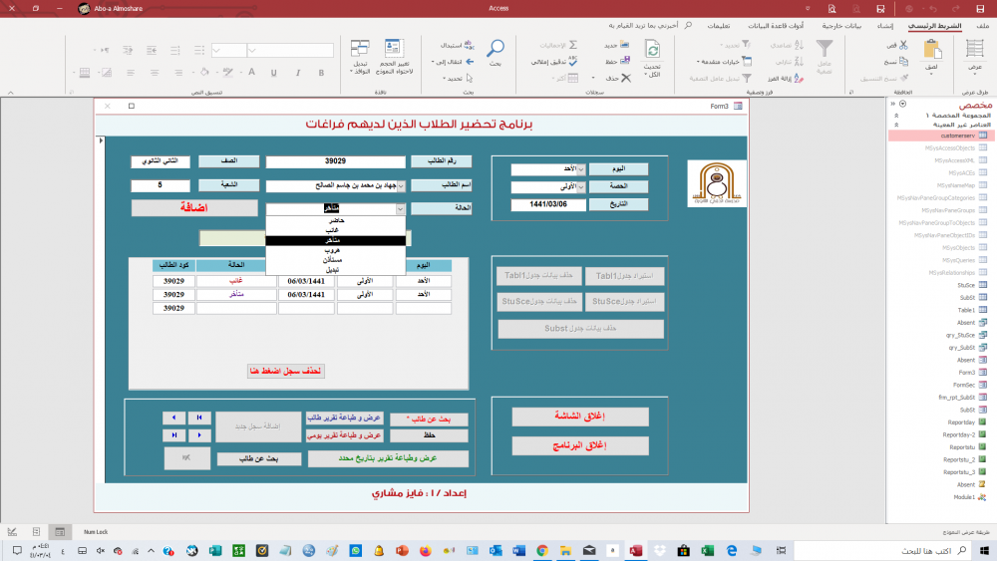This screenshot has height=561, width=997.
Task: Open the Help (تعليمات) ribbon tab
Action: click(719, 26)
